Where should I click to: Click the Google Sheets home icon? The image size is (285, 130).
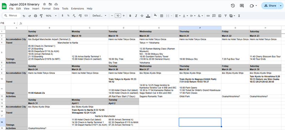point(4,6)
